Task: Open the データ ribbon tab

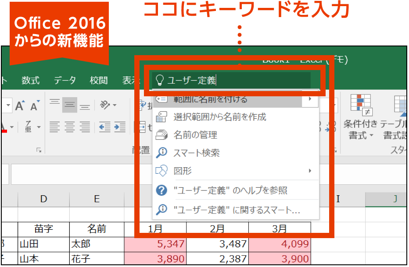Action: tap(65, 81)
